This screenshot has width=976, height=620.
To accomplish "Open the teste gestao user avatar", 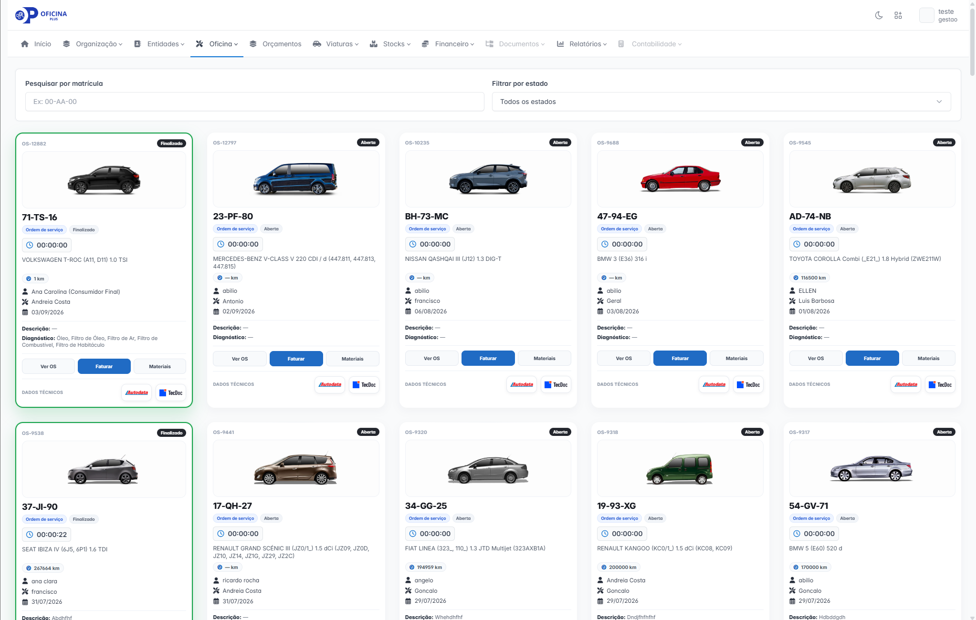I will pyautogui.click(x=926, y=15).
